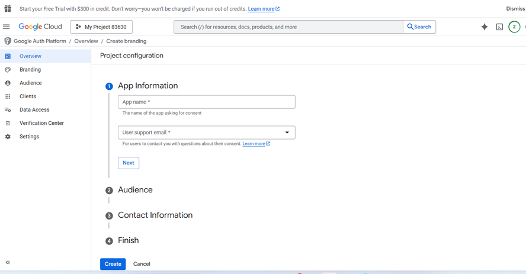Click the Clients grid icon
This screenshot has height=274, width=526.
tap(8, 96)
